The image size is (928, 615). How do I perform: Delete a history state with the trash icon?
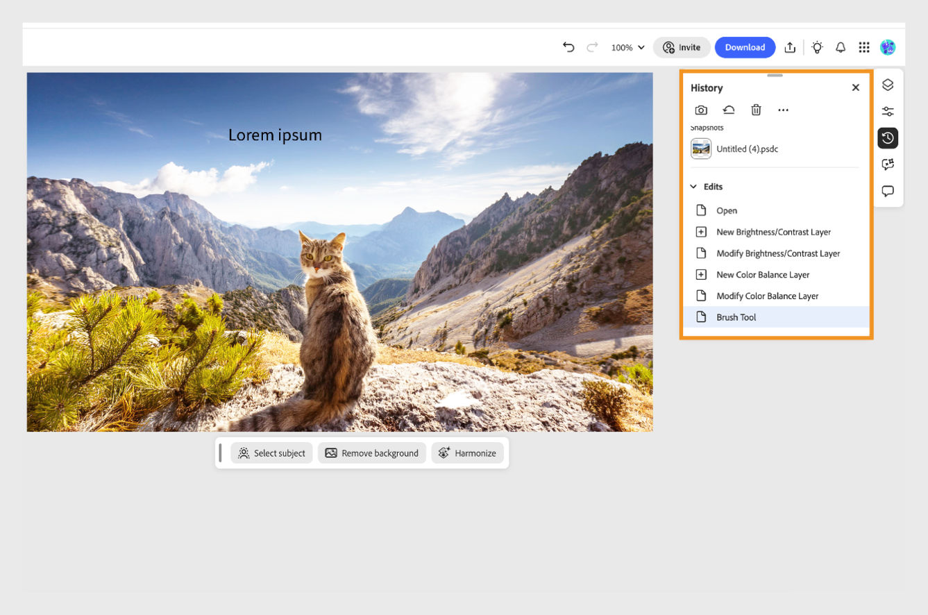(x=756, y=110)
